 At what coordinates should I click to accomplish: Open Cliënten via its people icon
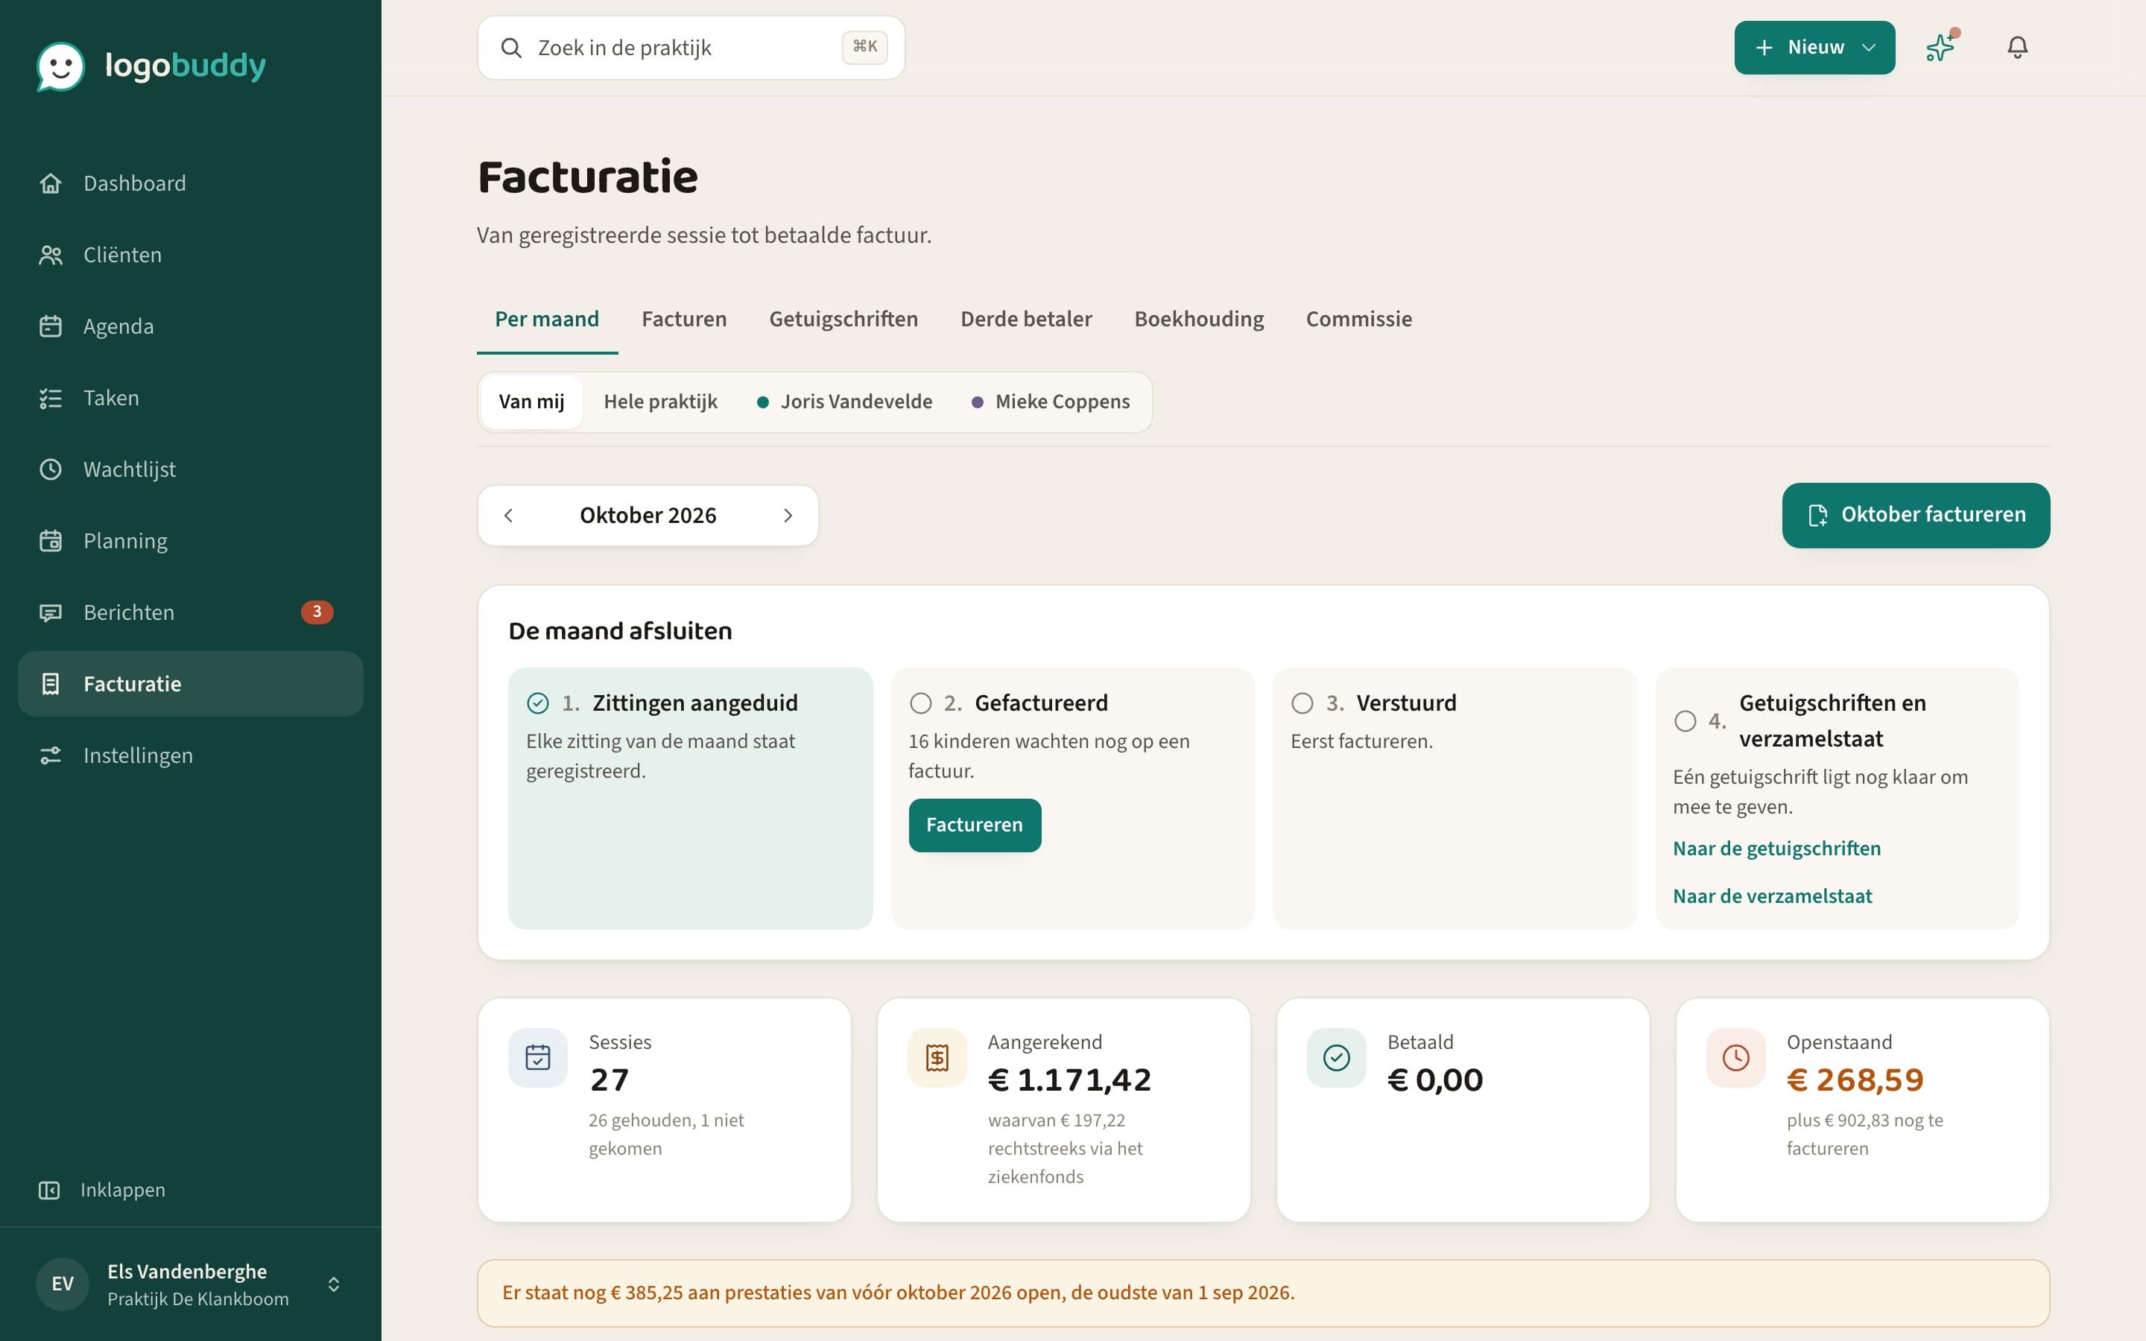[51, 256]
